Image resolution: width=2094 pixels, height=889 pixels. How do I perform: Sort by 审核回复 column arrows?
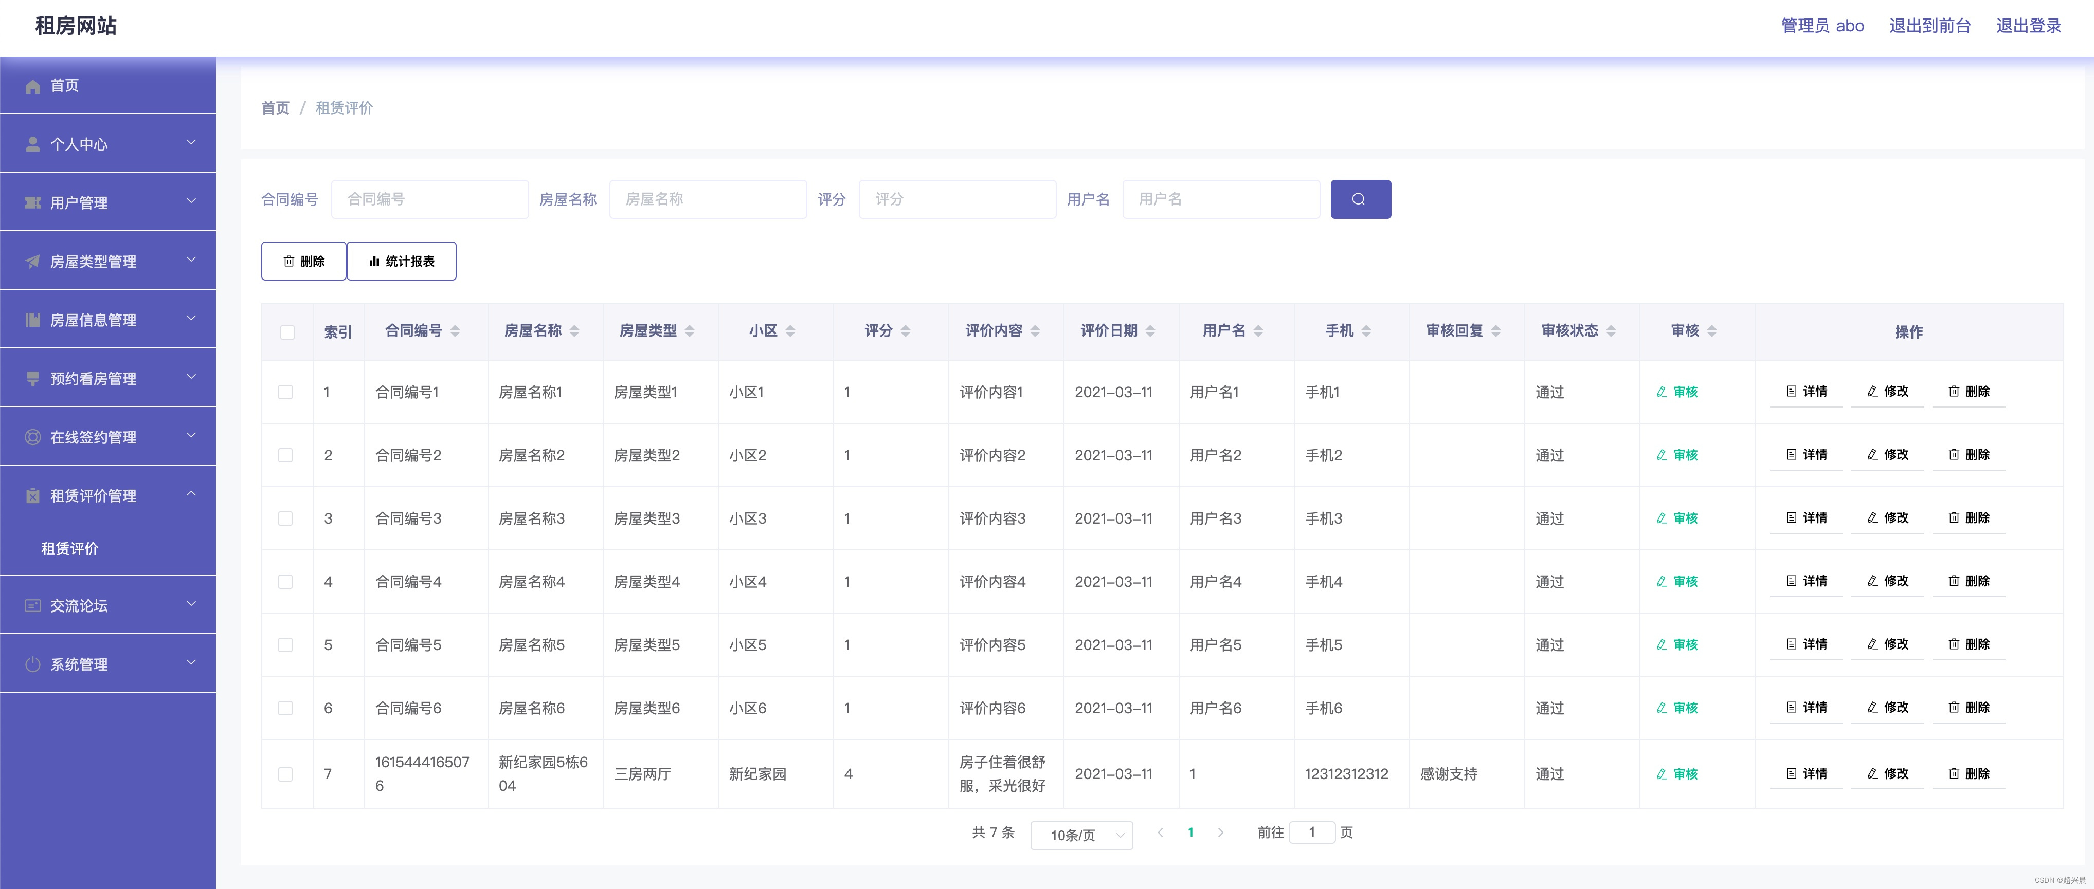pos(1496,331)
